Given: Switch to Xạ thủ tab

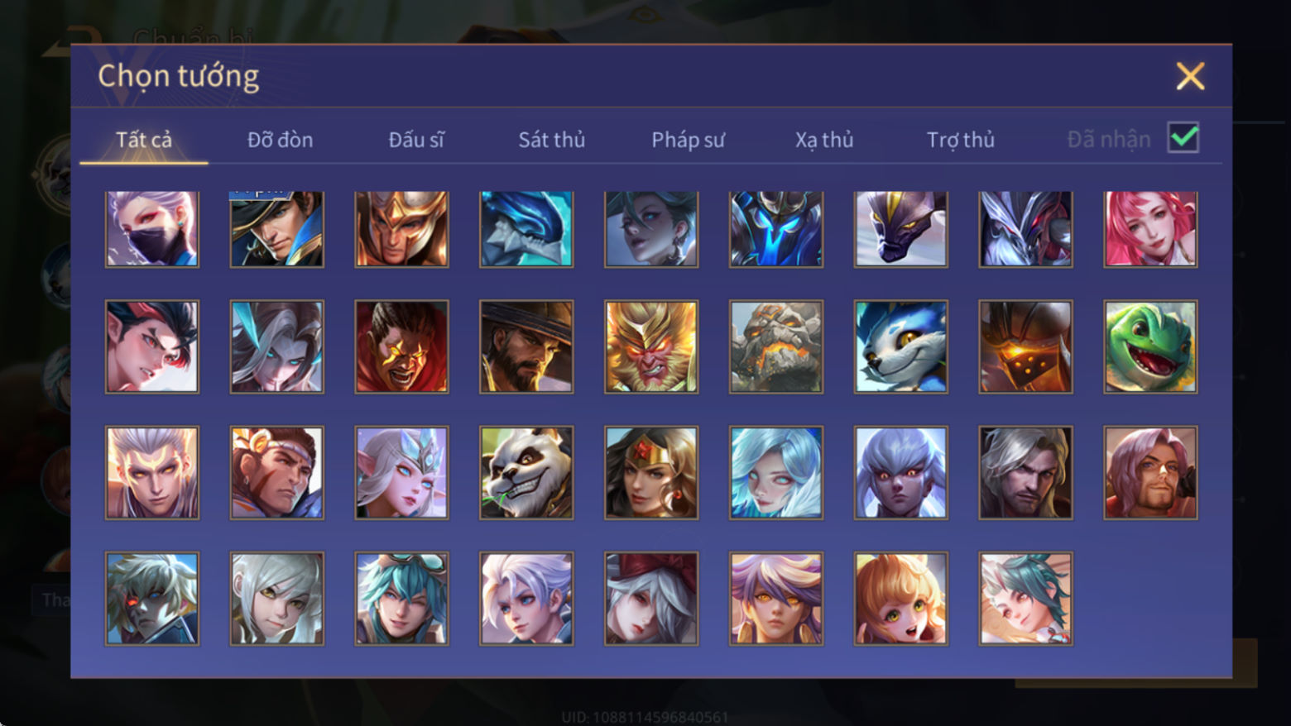Looking at the screenshot, I should pos(824,140).
